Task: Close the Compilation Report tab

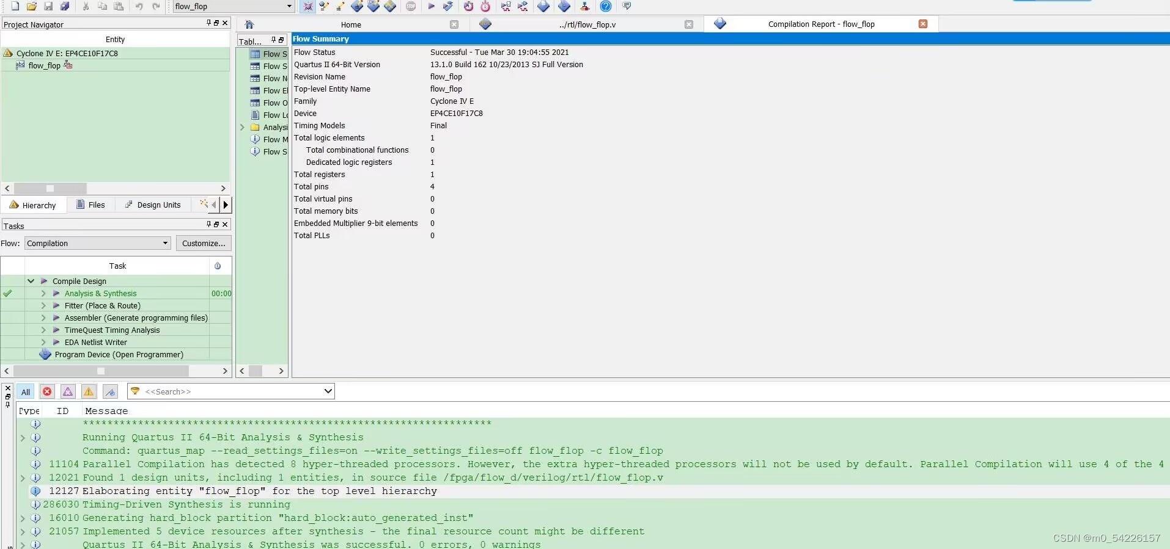Action: (923, 24)
